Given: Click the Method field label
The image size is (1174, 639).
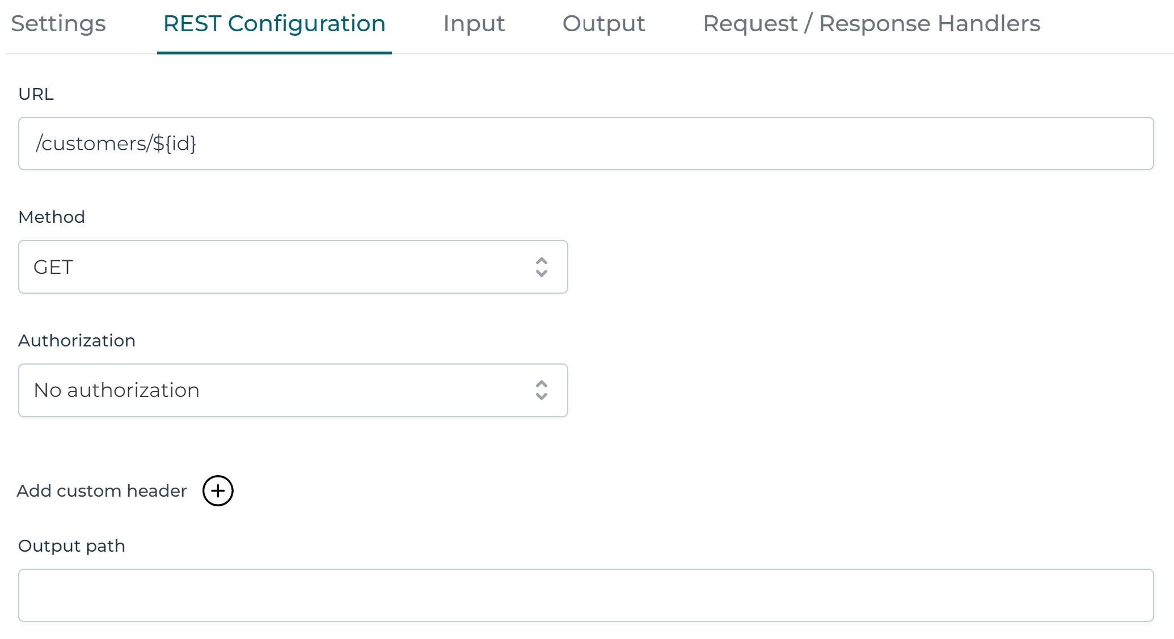Looking at the screenshot, I should point(52,217).
